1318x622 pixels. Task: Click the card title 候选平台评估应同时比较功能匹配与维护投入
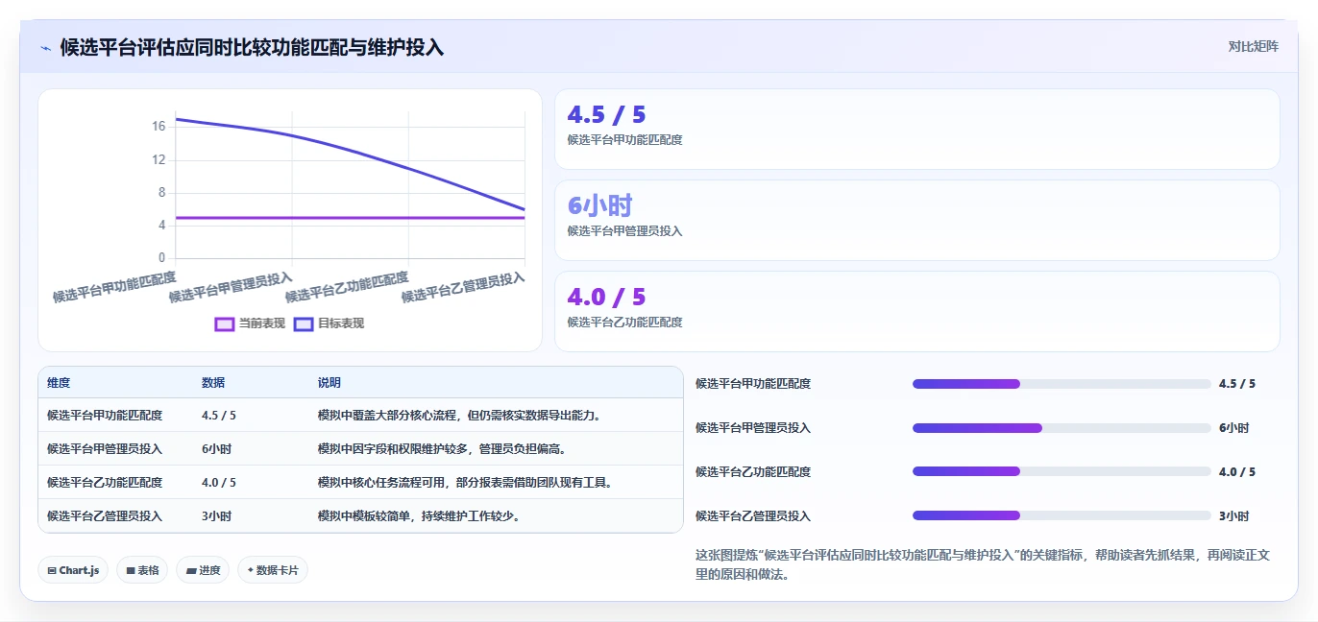click(253, 48)
